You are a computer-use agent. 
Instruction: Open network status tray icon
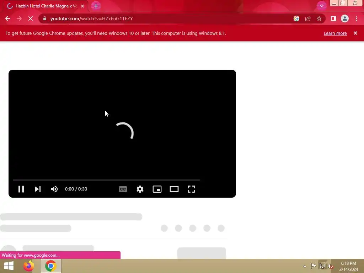point(322,266)
